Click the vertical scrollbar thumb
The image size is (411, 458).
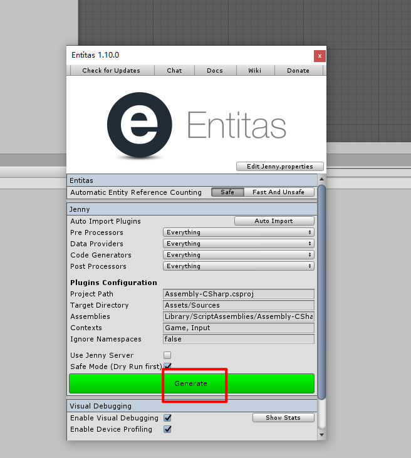pyautogui.click(x=321, y=292)
